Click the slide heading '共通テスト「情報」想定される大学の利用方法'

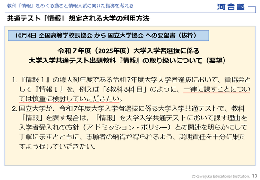click(x=78, y=18)
